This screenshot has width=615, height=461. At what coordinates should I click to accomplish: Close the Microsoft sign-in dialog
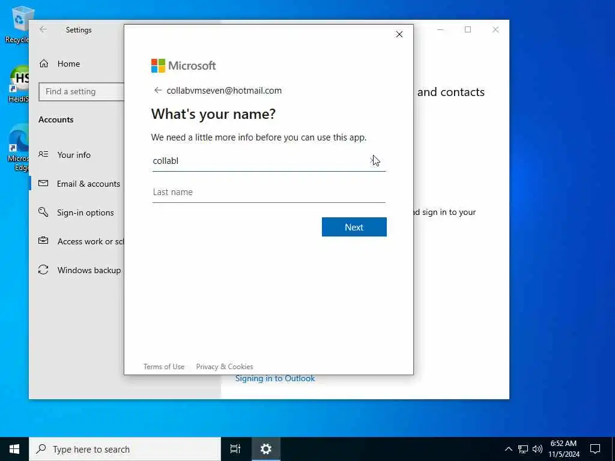coord(399,34)
